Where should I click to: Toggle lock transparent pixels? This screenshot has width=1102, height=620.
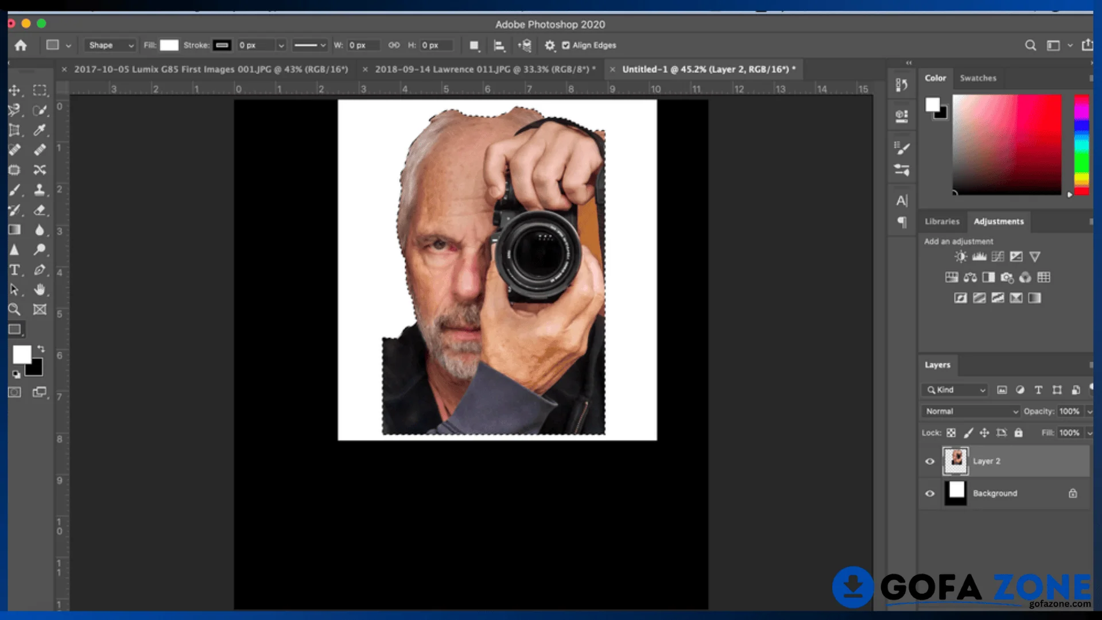(951, 433)
